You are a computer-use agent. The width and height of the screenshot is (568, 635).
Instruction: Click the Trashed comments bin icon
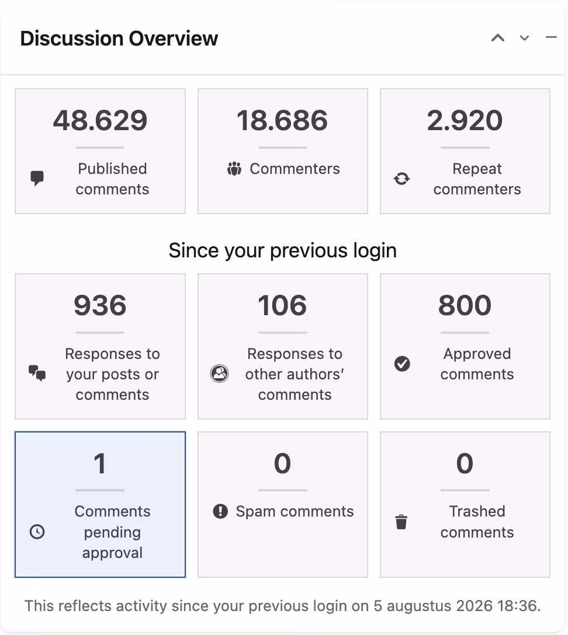tap(401, 522)
